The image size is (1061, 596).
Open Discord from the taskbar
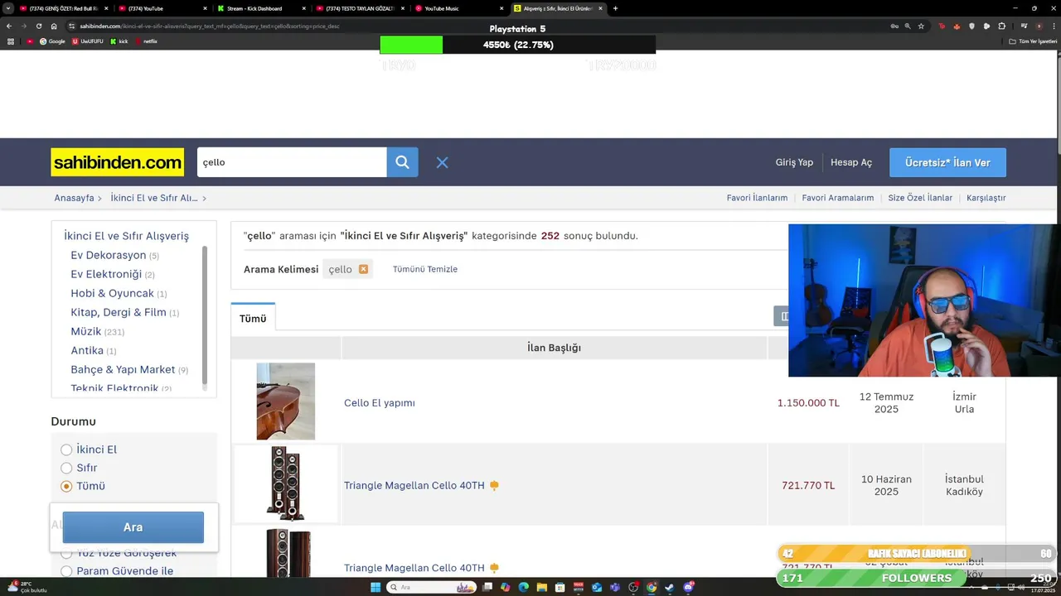688,588
